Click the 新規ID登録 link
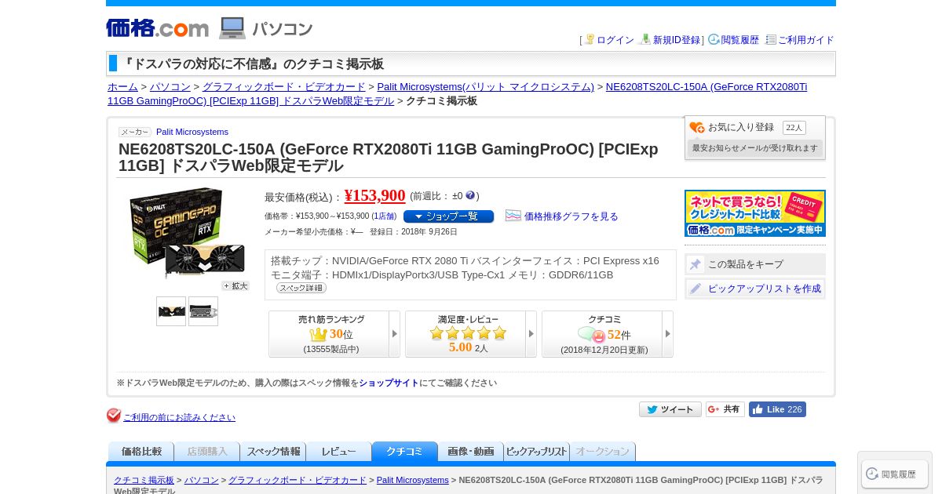This screenshot has width=942, height=494. click(x=677, y=40)
